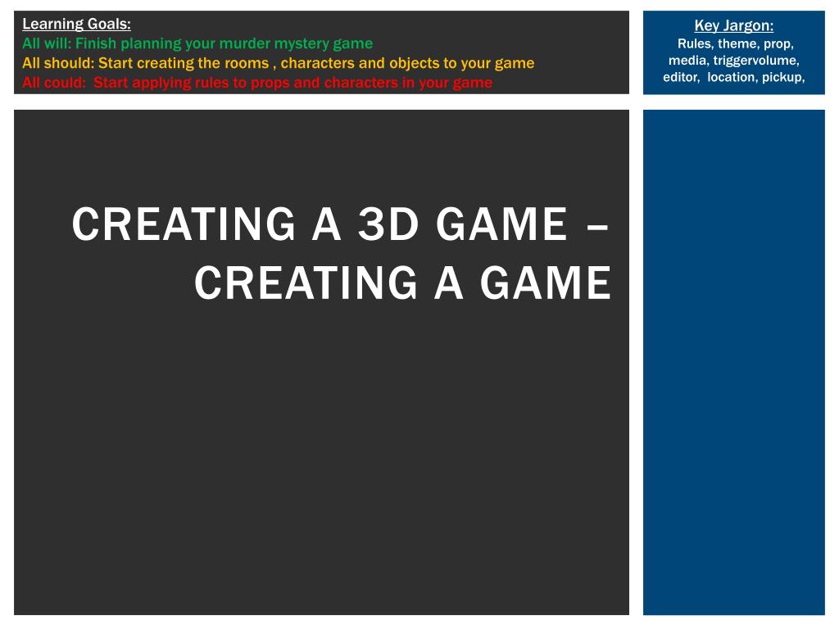Click the 'media, triggervolume,' jargon line
This screenshot has height=629, width=839.
click(x=733, y=61)
